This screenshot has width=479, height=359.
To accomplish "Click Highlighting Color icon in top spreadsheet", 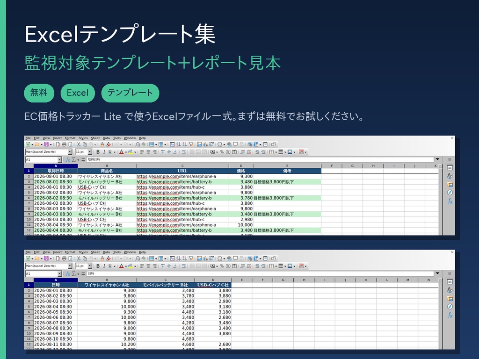I will tap(131, 152).
